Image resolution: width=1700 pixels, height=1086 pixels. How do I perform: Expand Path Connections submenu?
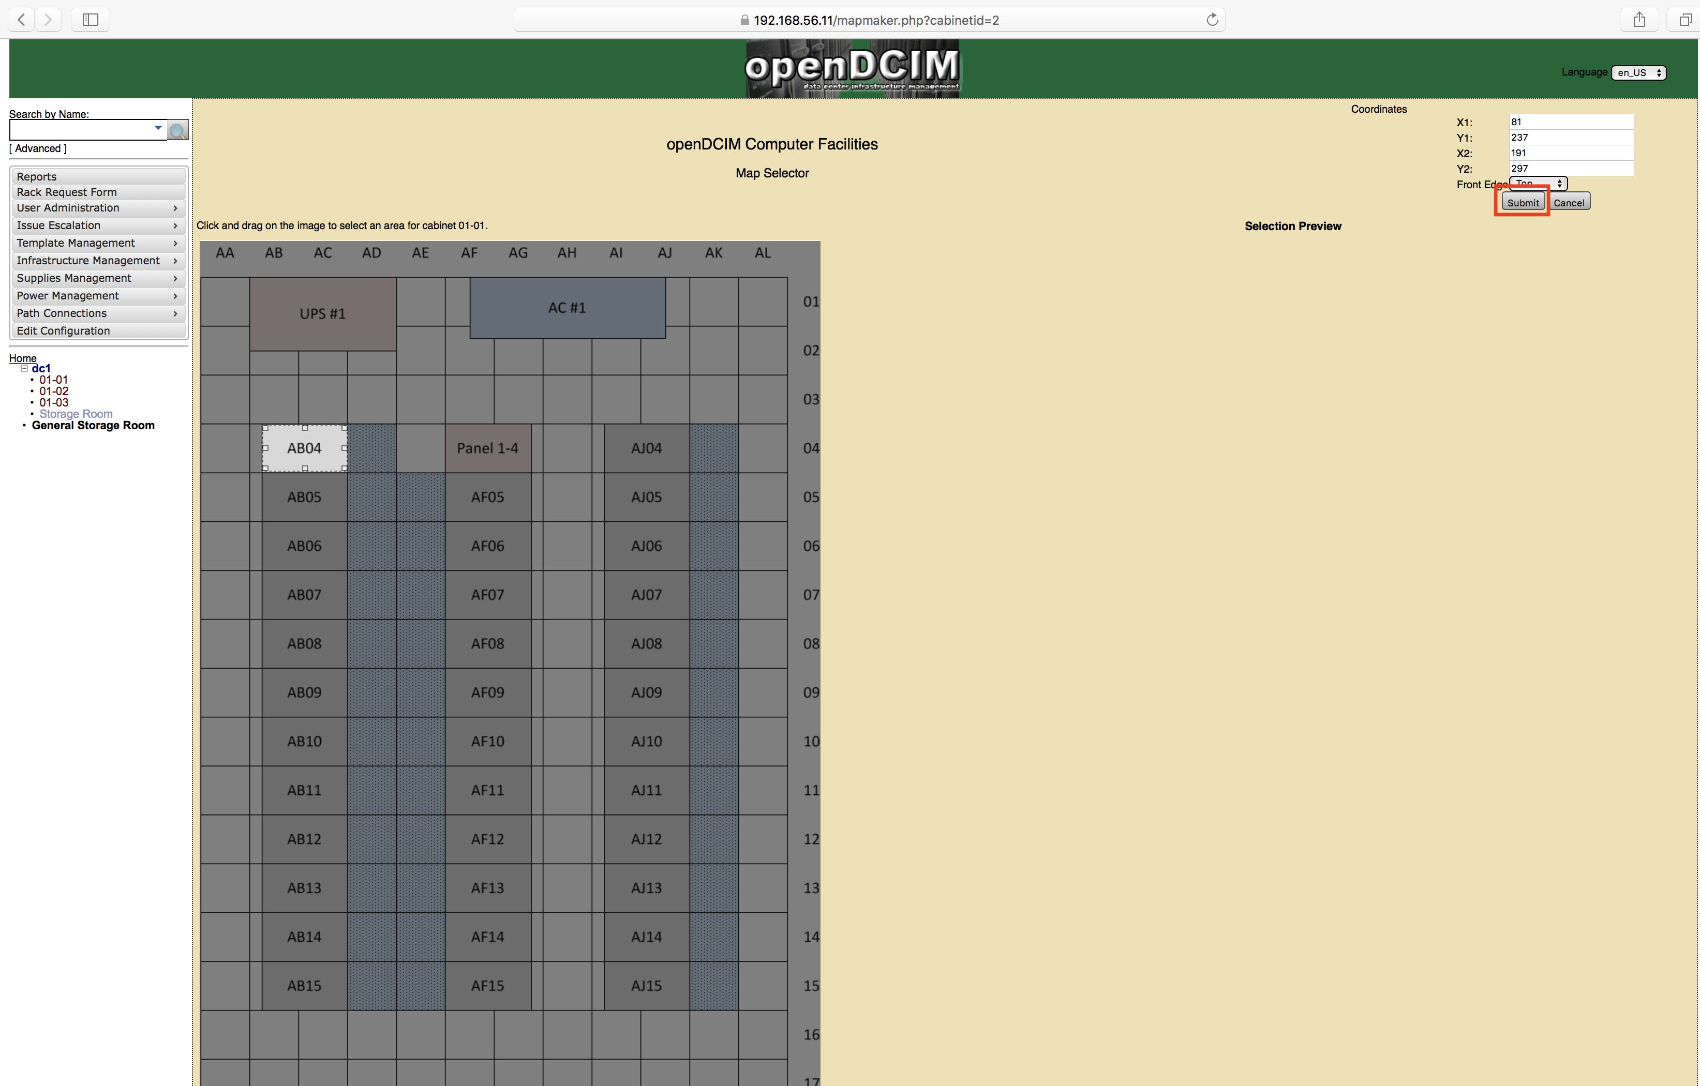(98, 314)
